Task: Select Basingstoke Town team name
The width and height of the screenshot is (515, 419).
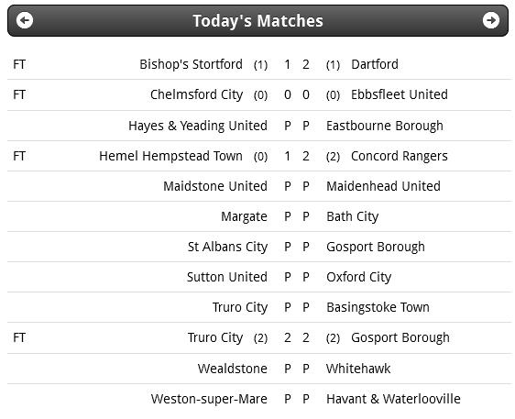Action: pyautogui.click(x=378, y=307)
